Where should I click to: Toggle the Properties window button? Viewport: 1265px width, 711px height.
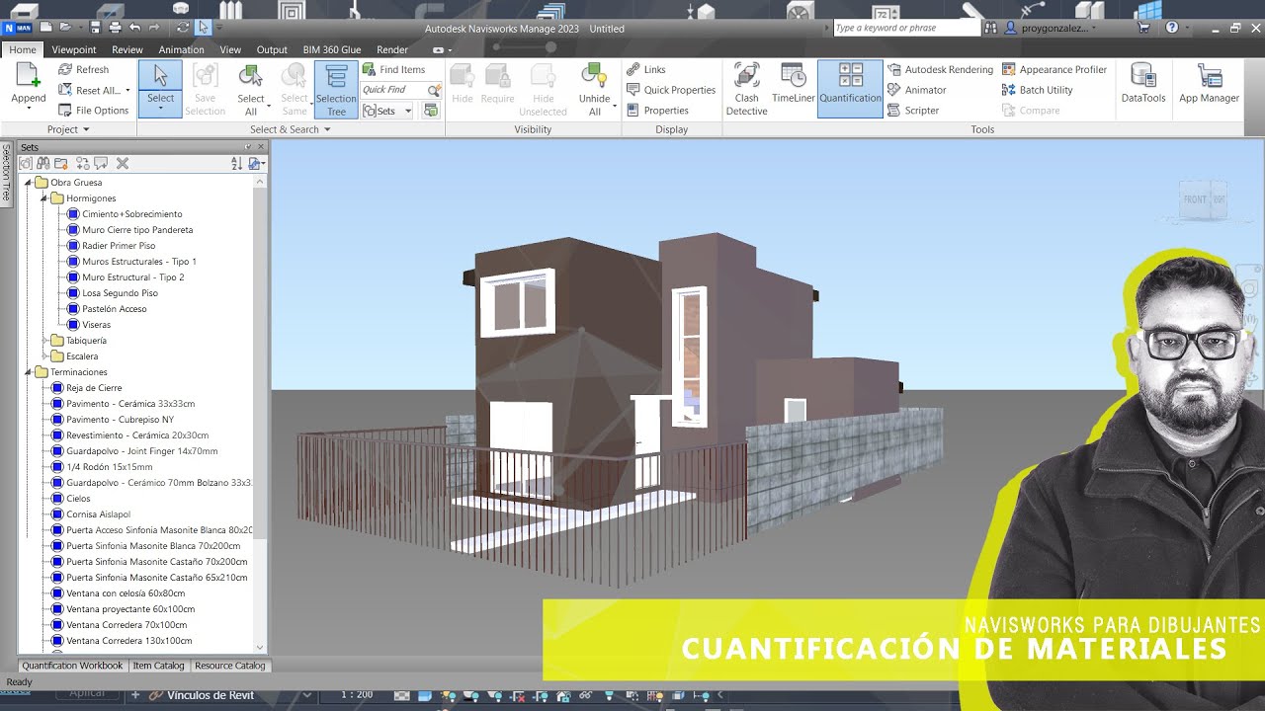(658, 111)
